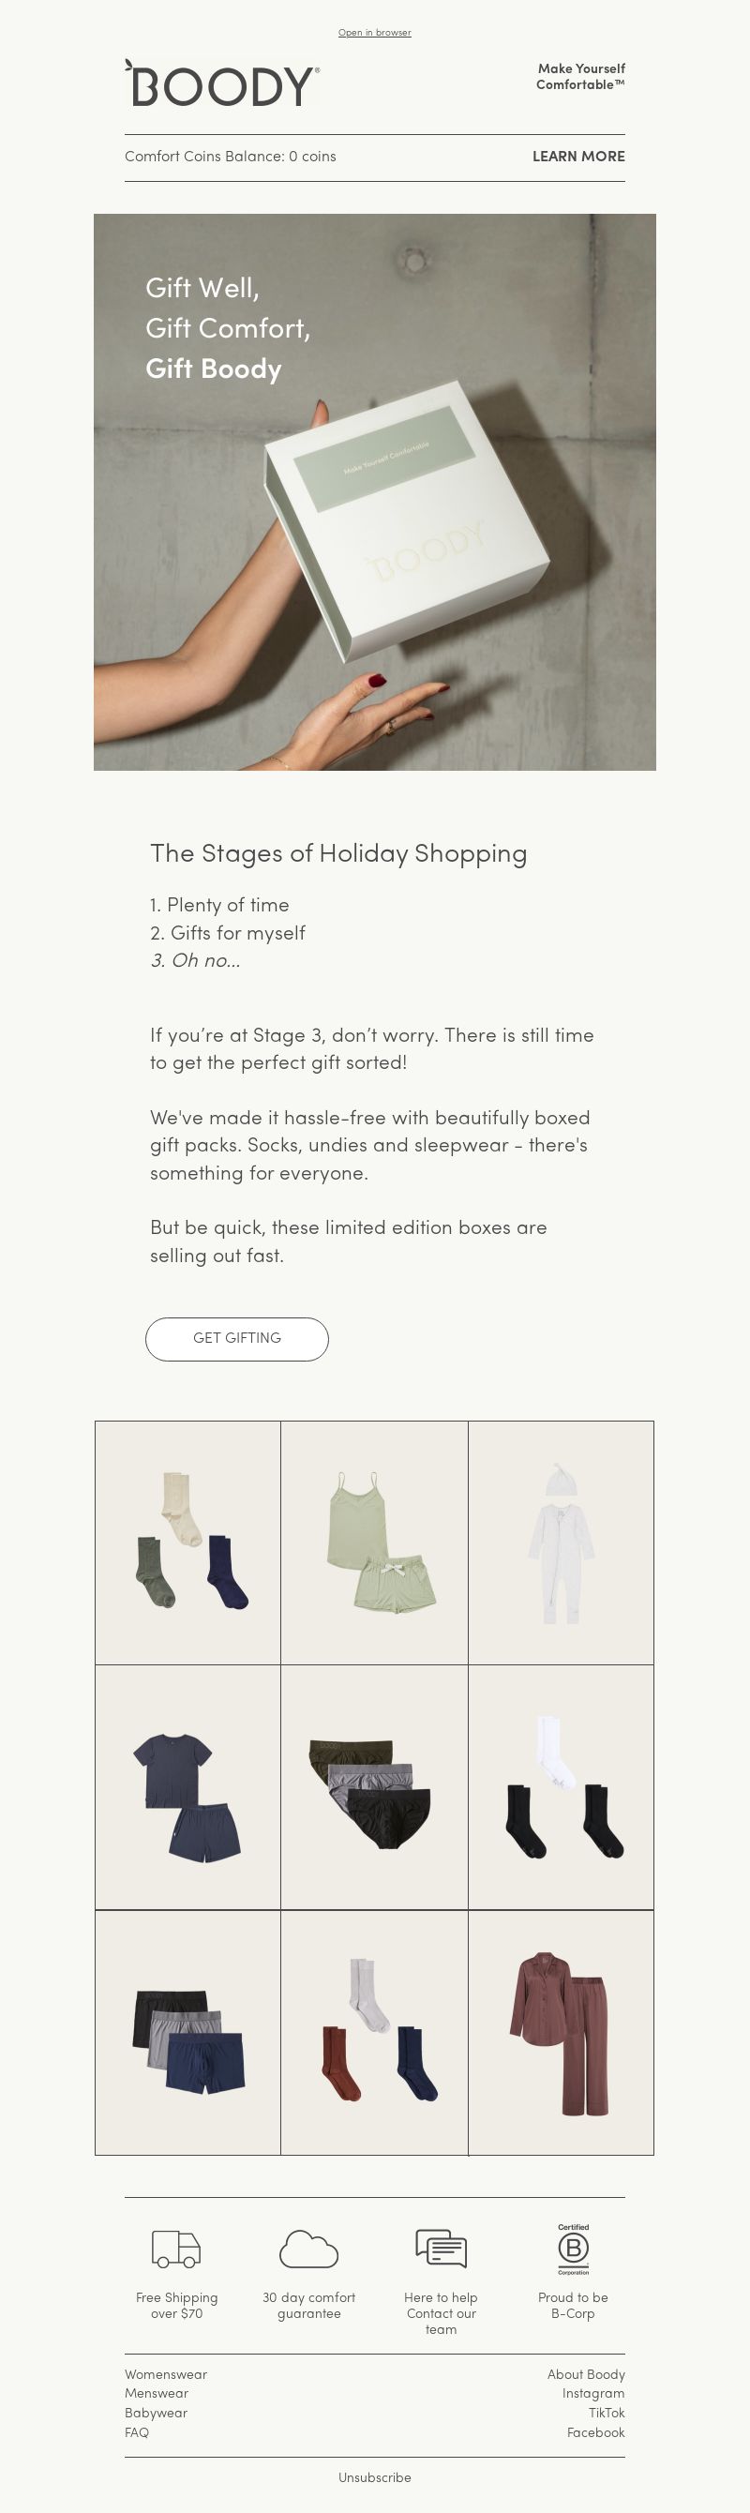Click the Certified B Corporation badge
Image resolution: width=750 pixels, height=2513 pixels.
coord(574,2249)
